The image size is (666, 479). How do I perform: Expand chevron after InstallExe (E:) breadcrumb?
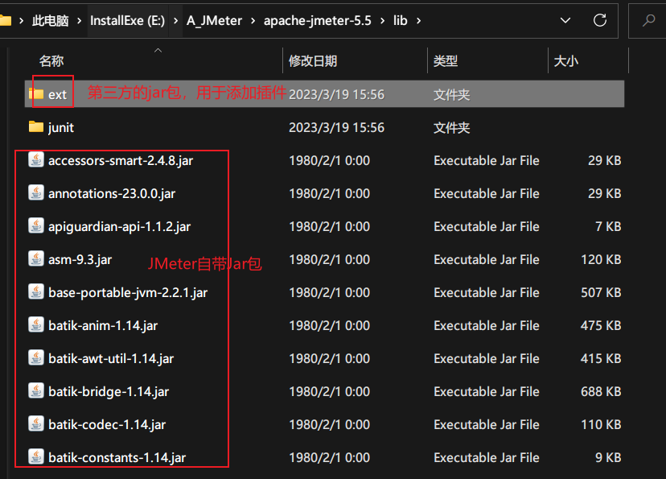pyautogui.click(x=175, y=21)
